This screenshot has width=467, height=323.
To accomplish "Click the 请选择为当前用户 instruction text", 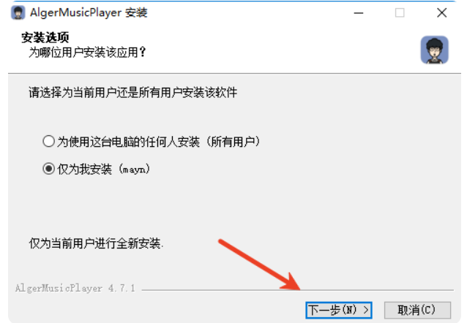I will (132, 92).
